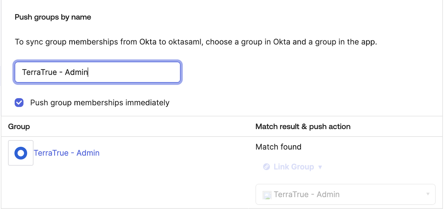Screen dimensions: 444x209
Task: Click the gray arrow at selector's right edge
Action: click(428, 194)
